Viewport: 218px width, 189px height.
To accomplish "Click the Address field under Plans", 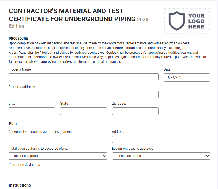I will [x=161, y=139].
